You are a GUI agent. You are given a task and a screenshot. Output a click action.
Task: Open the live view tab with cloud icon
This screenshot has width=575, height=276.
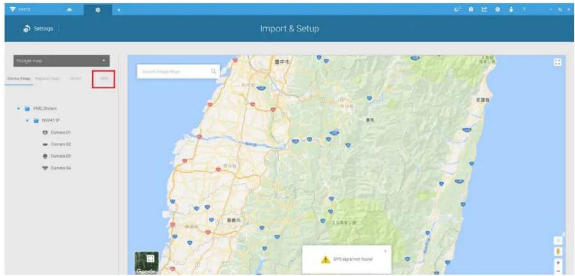click(x=70, y=9)
